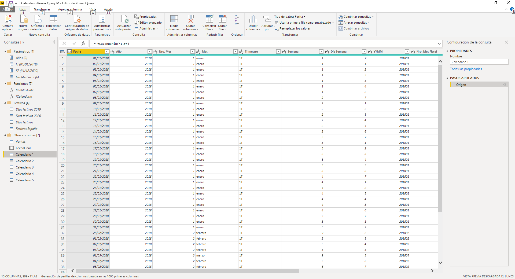Select the fCalendario function

pos(24,96)
